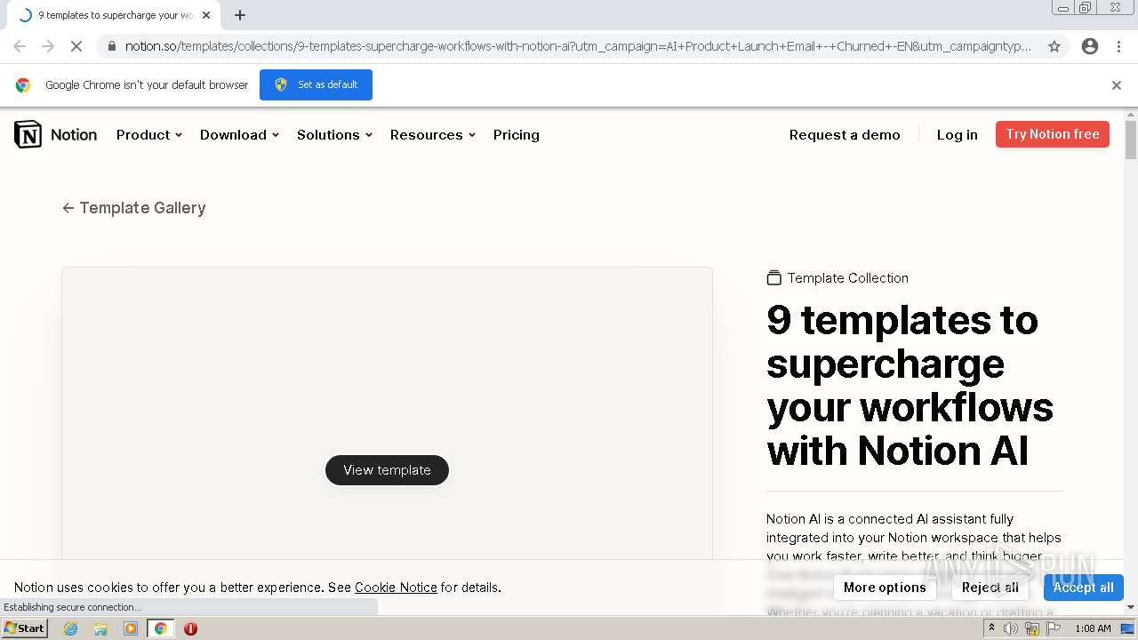
Task: Expand the Product dropdown menu
Action: click(x=149, y=135)
